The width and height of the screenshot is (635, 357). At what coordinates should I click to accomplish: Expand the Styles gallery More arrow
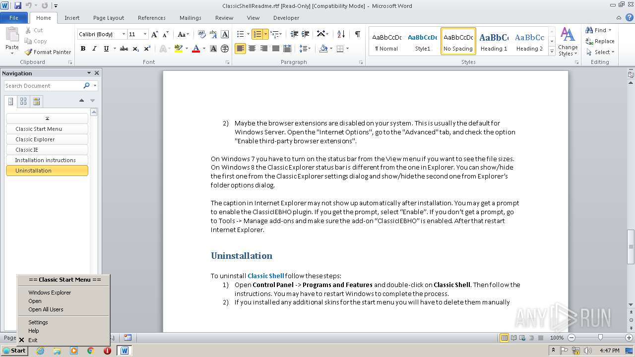(x=552, y=51)
